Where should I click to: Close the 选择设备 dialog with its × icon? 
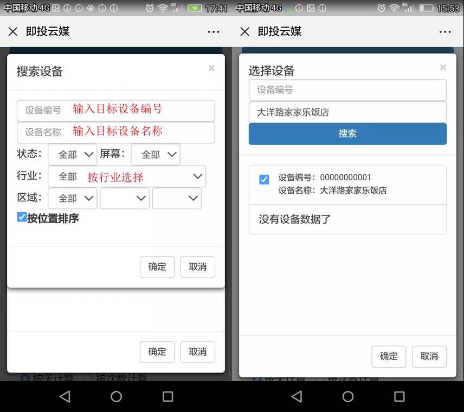point(443,68)
